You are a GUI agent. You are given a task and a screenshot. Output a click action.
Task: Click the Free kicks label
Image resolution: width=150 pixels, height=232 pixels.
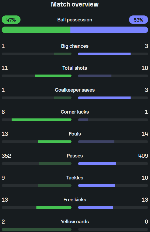coord(75,199)
